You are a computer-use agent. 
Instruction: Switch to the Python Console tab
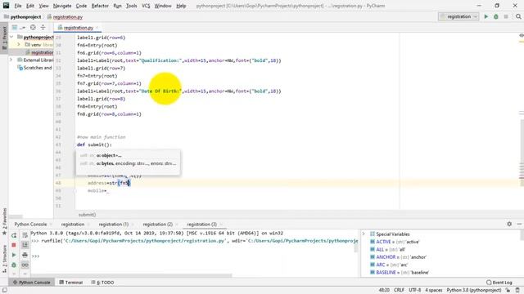click(30, 225)
